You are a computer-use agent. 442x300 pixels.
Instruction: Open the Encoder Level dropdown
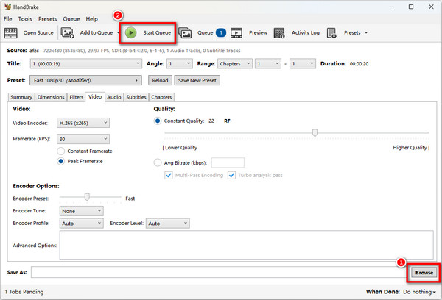[168, 224]
